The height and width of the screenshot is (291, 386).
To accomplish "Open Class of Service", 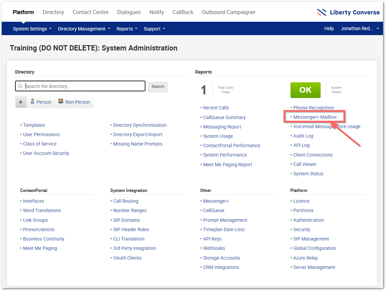I will pos(40,144).
